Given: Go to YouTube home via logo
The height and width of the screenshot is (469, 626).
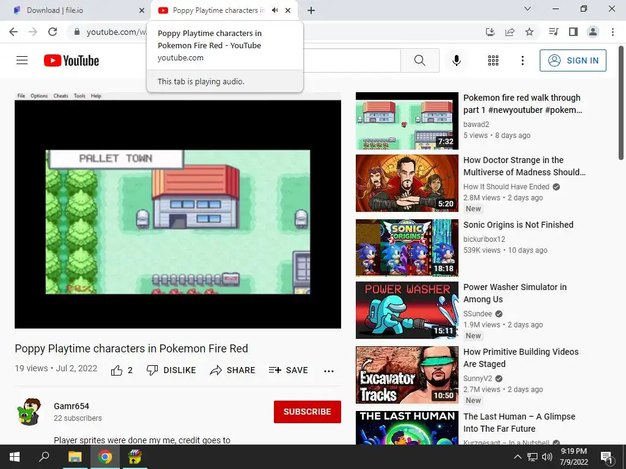Looking at the screenshot, I should pyautogui.click(x=72, y=60).
